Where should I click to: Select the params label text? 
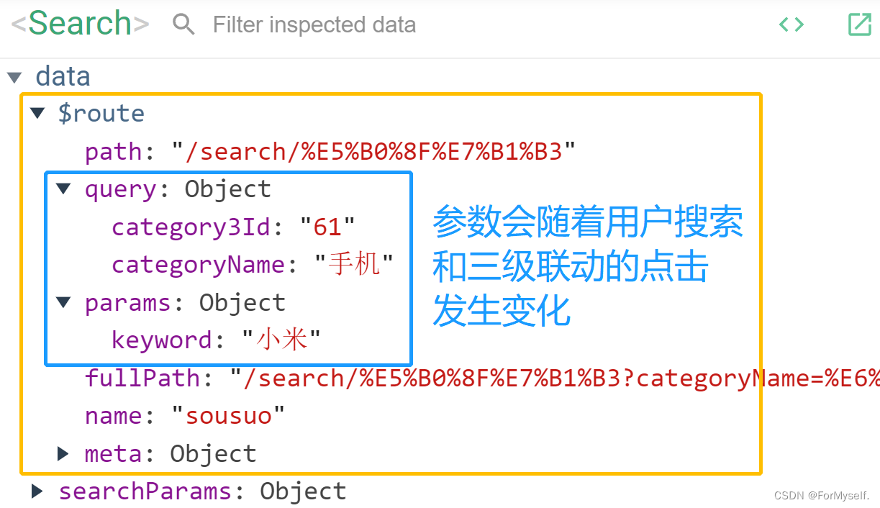[x=127, y=301]
